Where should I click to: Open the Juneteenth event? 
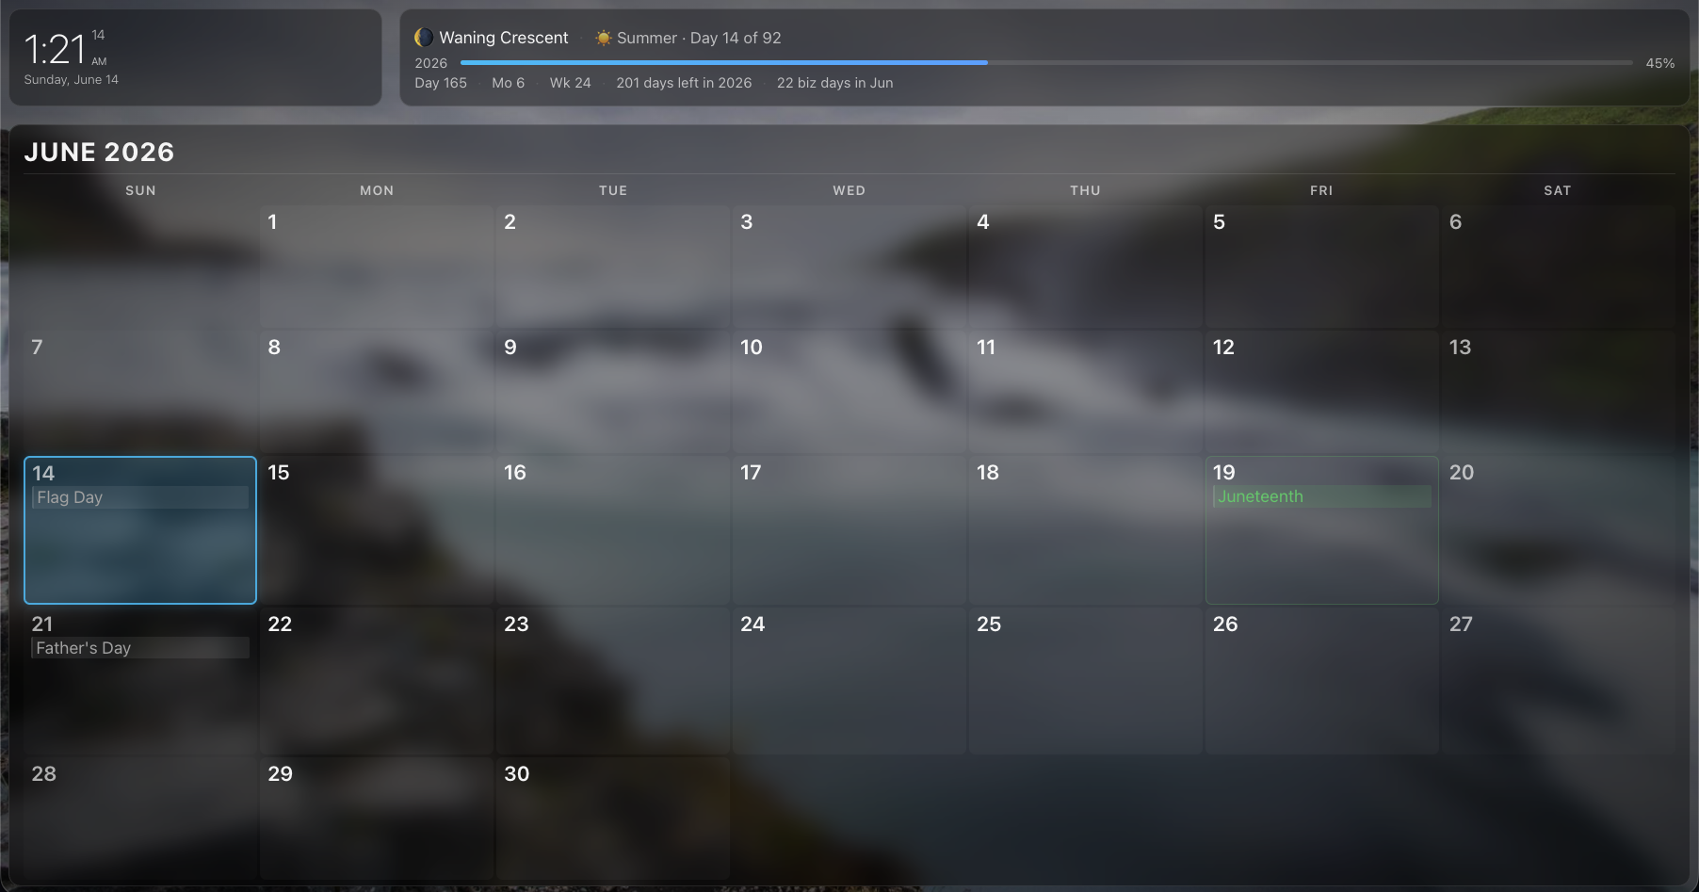click(x=1322, y=496)
